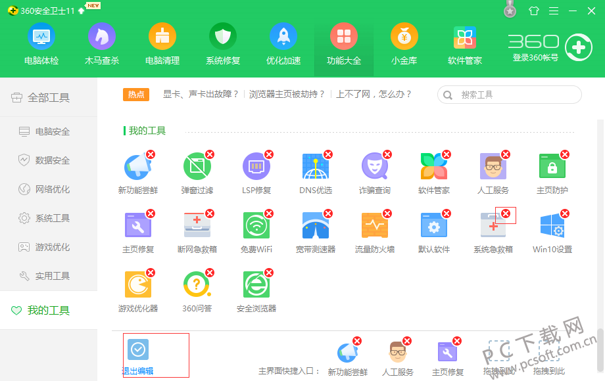The width and height of the screenshot is (605, 381).
Task: Click the 热点 hot tag
Action: click(x=136, y=95)
